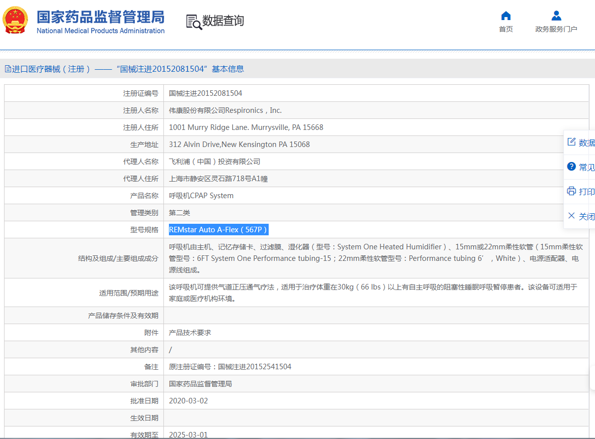Select address 1001 Murry Ridge Lane
The width and height of the screenshot is (595, 439).
tap(246, 127)
